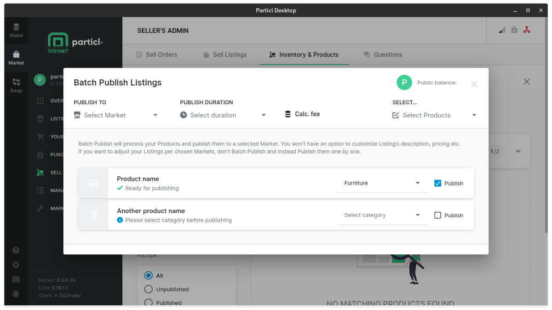Click the 'PUBLISH TO' label
The image size is (552, 310).
click(90, 102)
